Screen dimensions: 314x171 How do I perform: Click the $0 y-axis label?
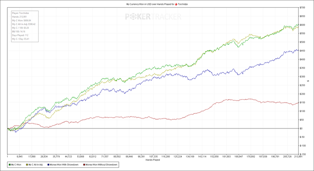(301, 128)
